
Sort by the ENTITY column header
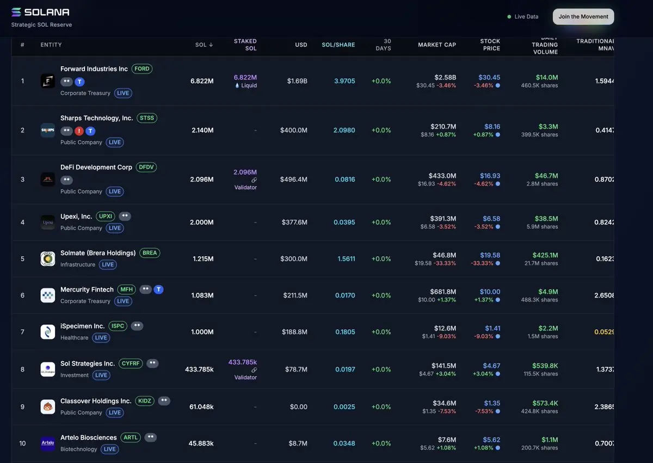point(51,45)
